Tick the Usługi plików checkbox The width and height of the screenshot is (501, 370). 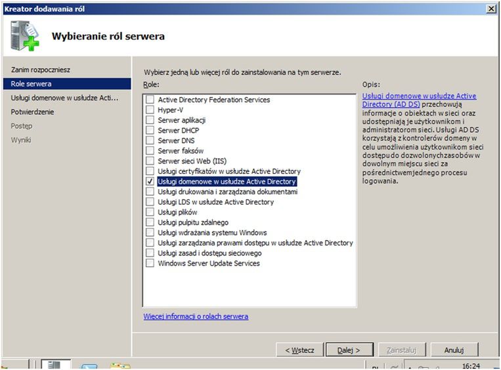(150, 212)
